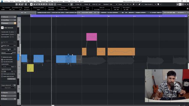Toggle the audition loop button

(x=22, y=4)
